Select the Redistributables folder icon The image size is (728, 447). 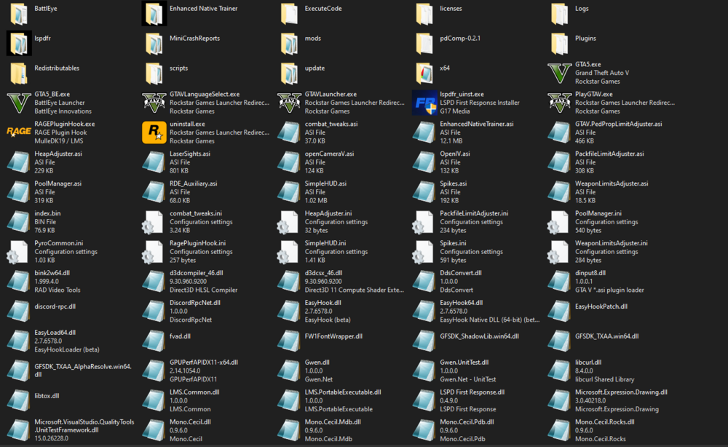pos(19,74)
